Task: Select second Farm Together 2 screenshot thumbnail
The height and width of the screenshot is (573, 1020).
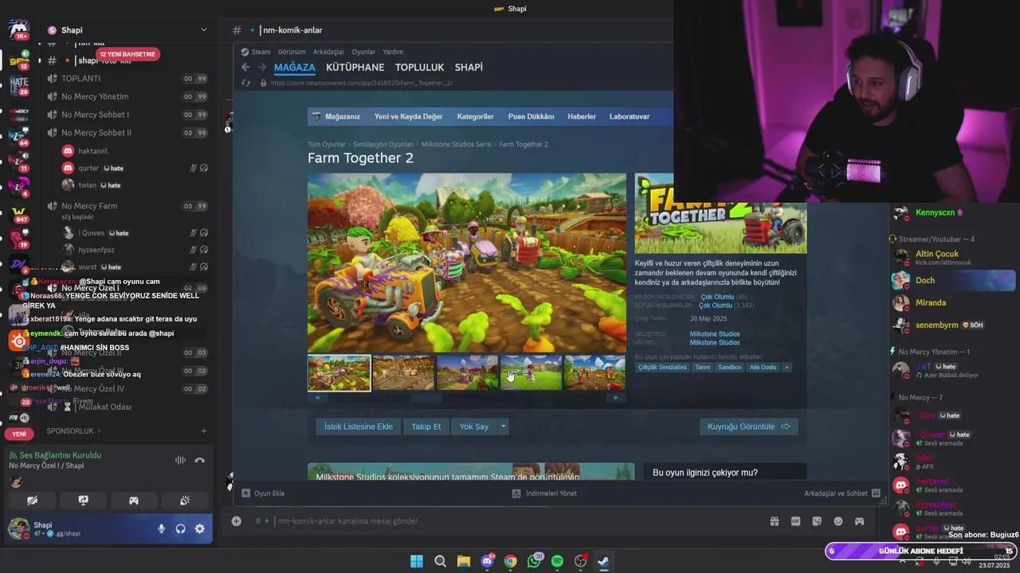Action: coord(403,373)
